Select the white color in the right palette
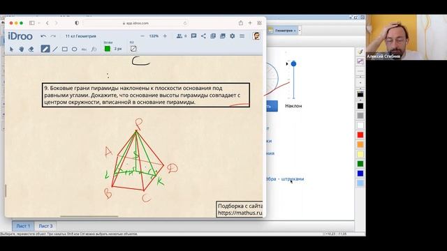This screenshot has height=251, width=447. click(360, 125)
